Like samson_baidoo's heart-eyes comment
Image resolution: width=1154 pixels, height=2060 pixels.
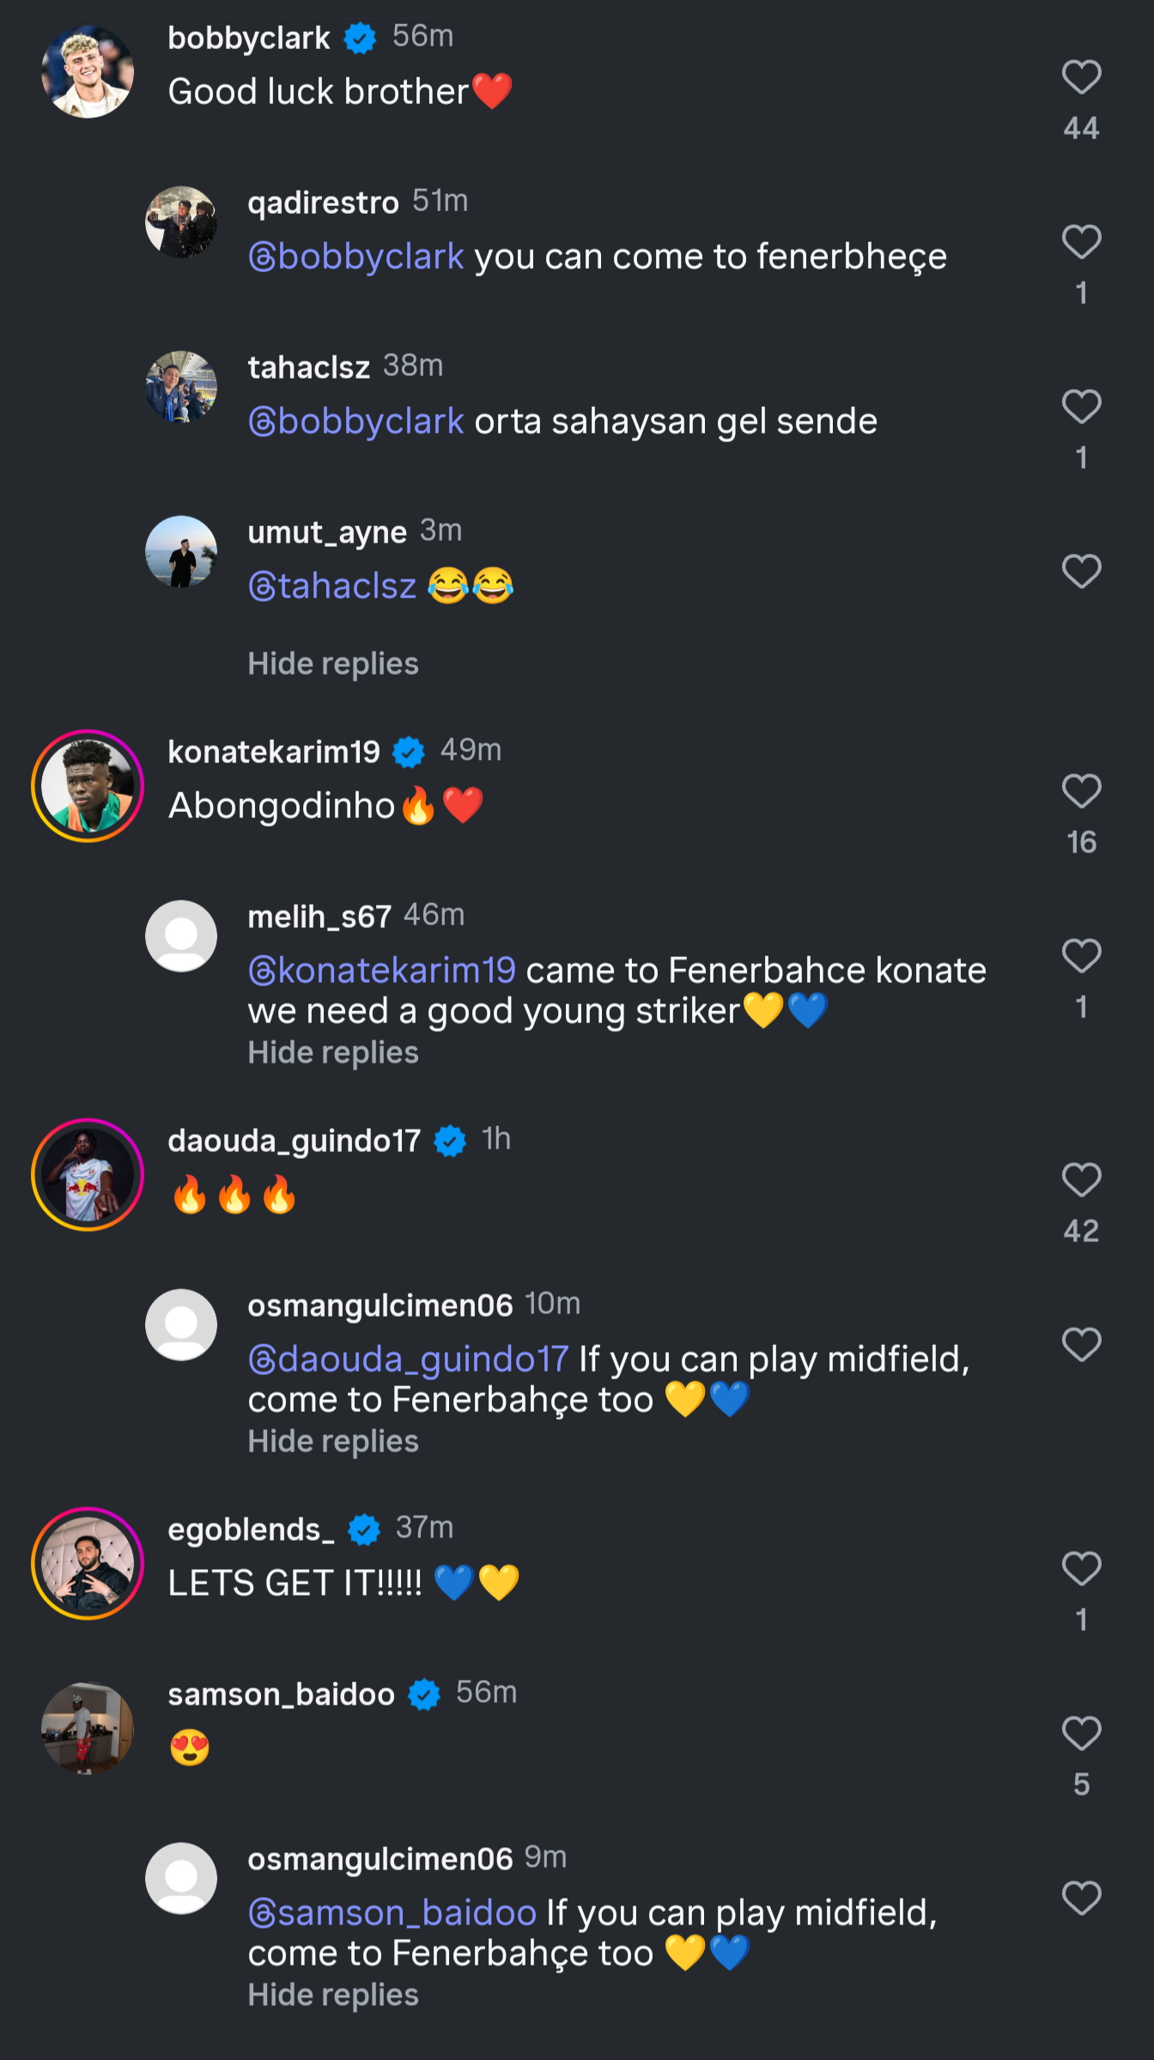[1081, 1734]
